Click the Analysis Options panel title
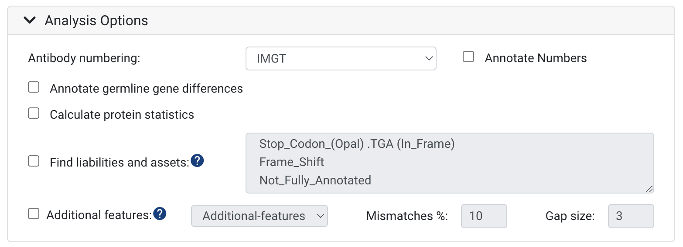 [x=96, y=20]
